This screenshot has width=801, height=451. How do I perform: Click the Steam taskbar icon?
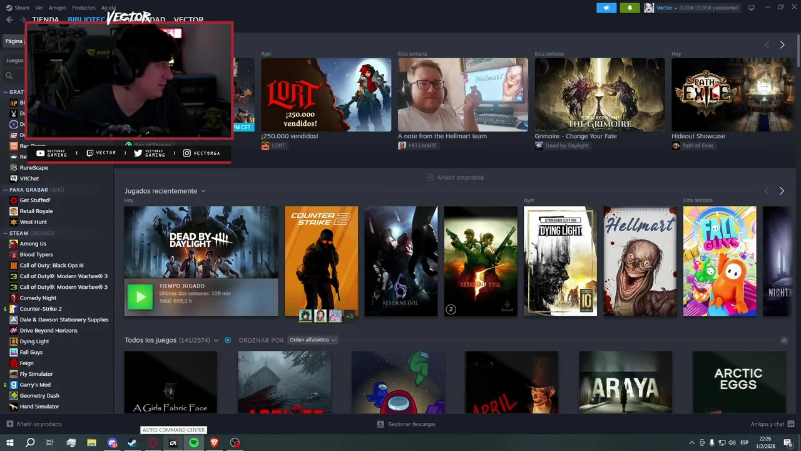pos(132,443)
